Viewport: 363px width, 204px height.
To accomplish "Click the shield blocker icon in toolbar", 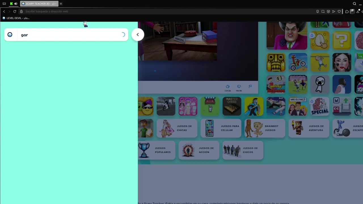I will point(328,12).
